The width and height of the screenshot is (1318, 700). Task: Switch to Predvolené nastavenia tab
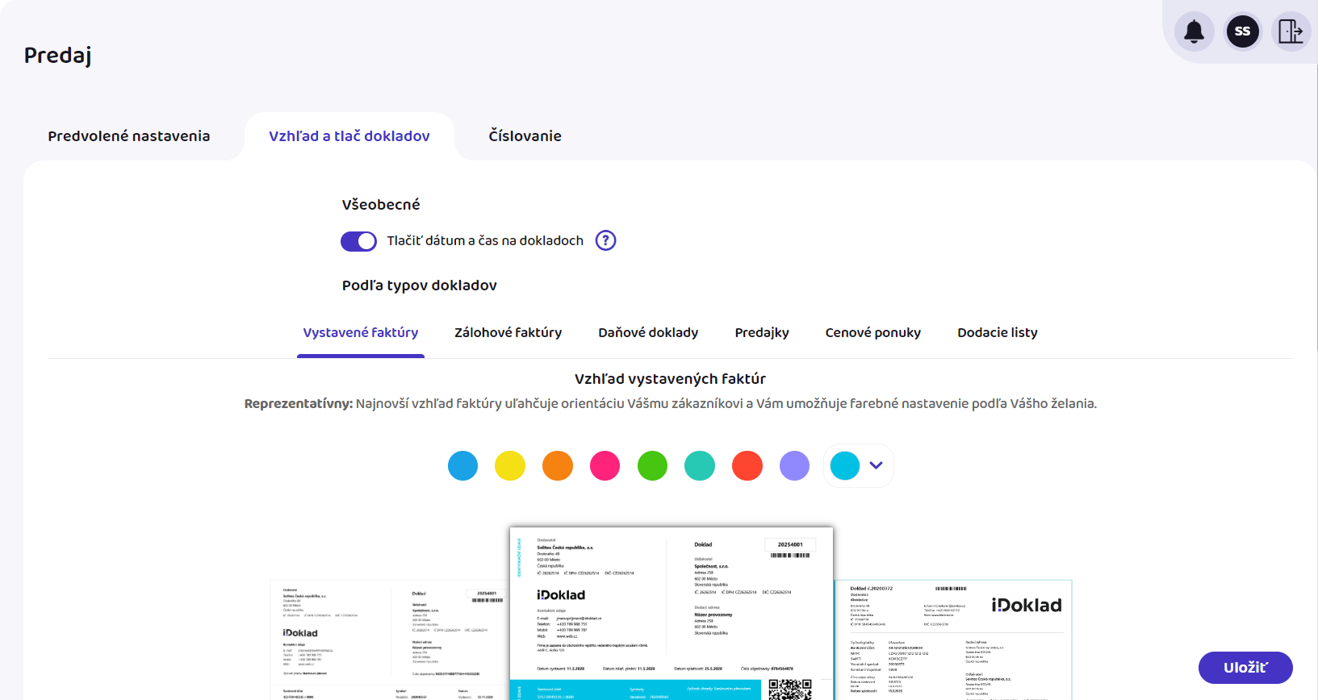coord(129,136)
